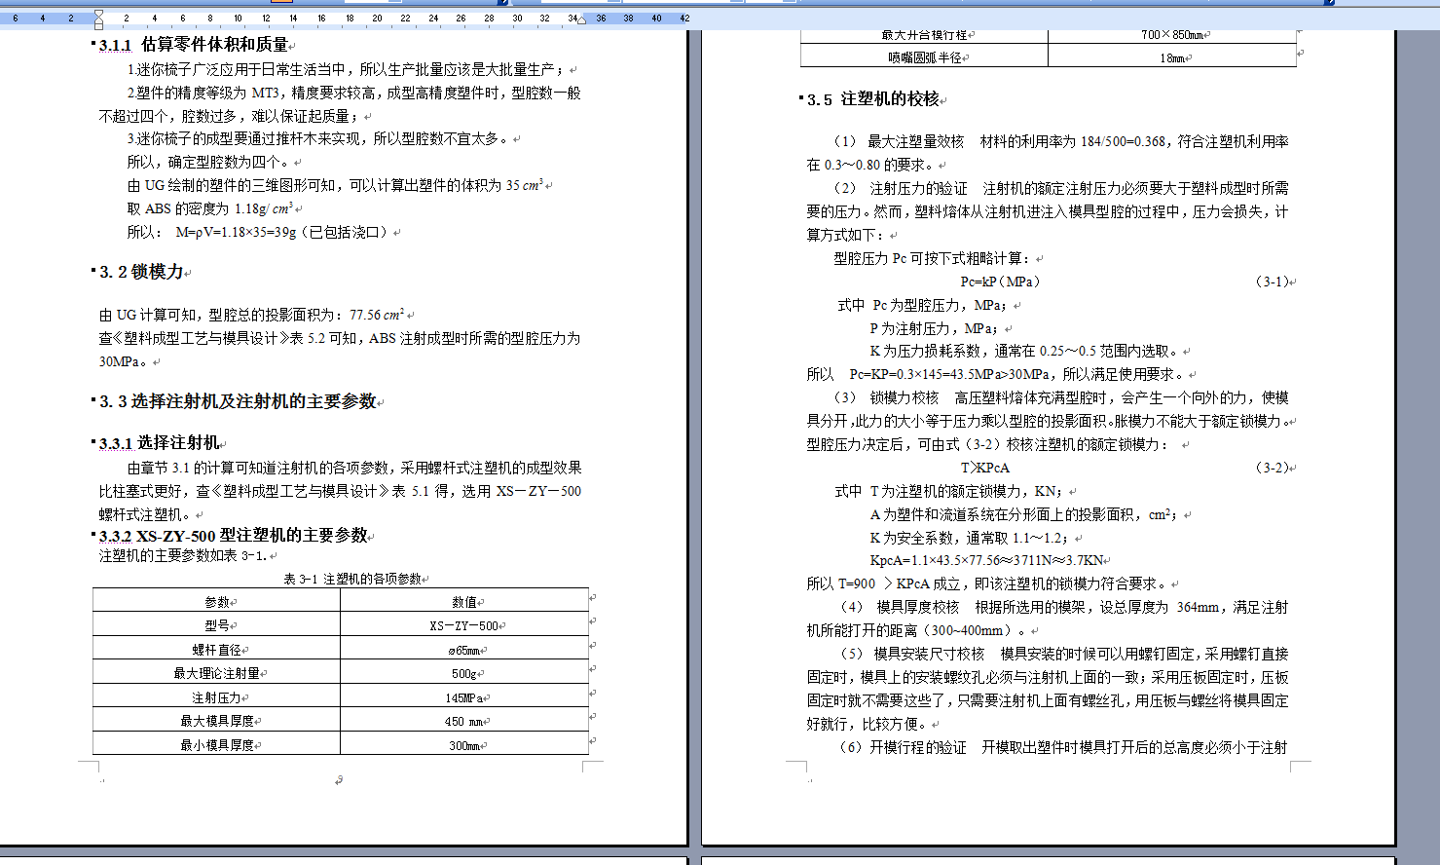Click the table cell "300mm"
Image resolution: width=1440 pixels, height=865 pixels.
[x=464, y=744]
